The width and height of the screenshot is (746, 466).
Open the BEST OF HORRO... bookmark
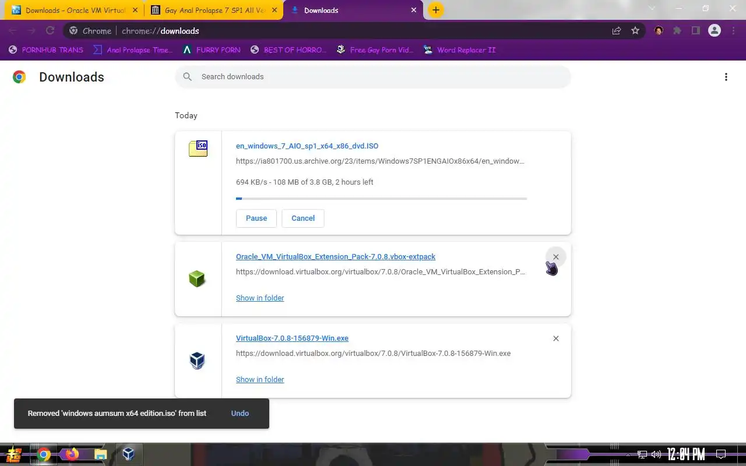coord(288,50)
